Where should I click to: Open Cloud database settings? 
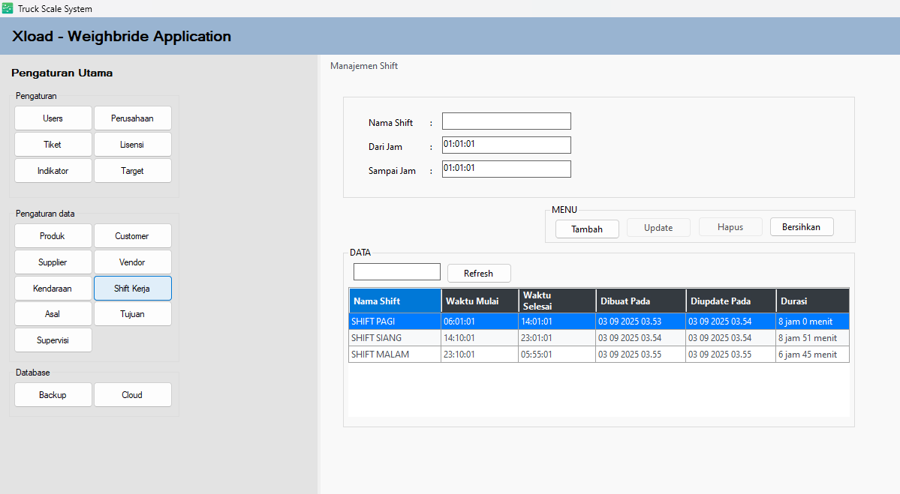pyautogui.click(x=132, y=395)
